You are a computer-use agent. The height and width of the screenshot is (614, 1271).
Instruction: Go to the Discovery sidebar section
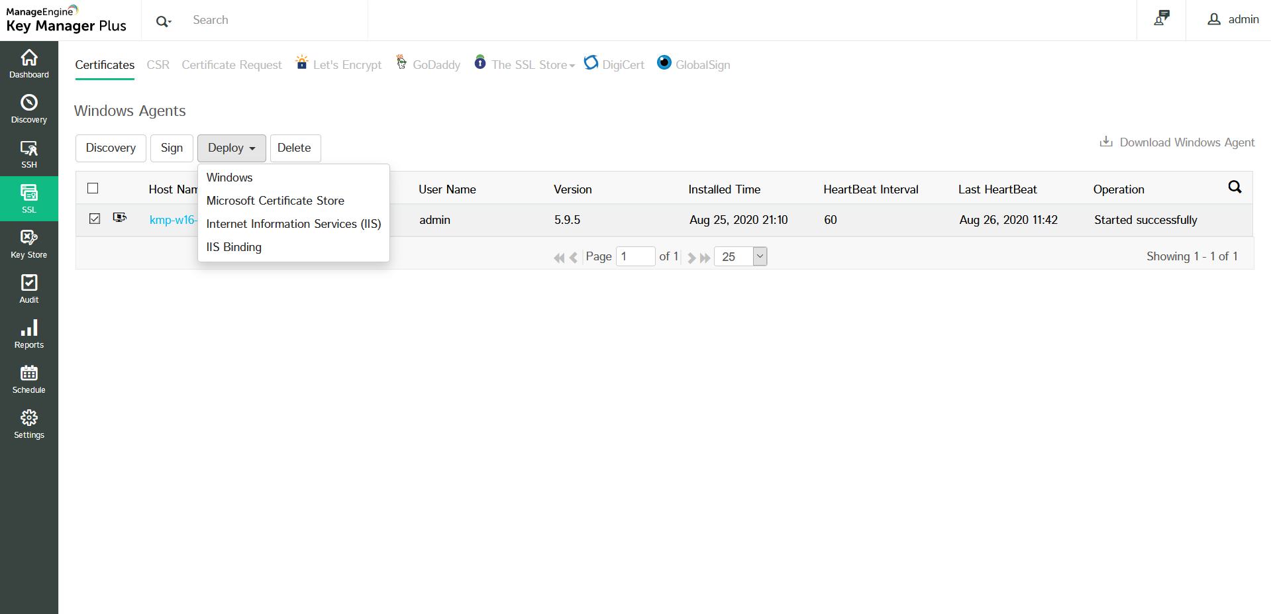[x=29, y=109]
